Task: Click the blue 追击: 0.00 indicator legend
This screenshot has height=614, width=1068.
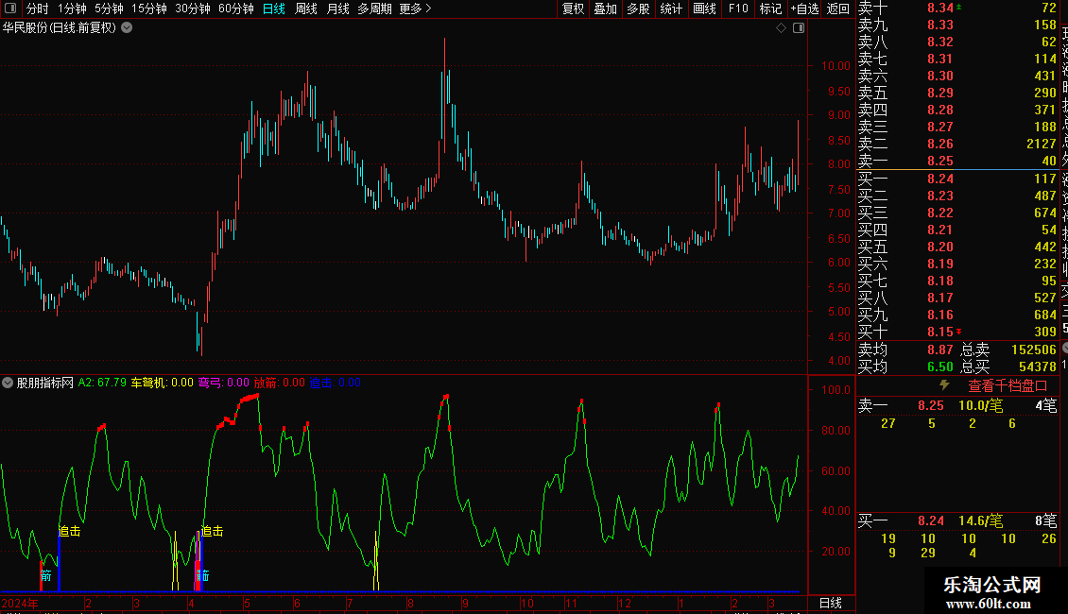Action: click(x=336, y=383)
